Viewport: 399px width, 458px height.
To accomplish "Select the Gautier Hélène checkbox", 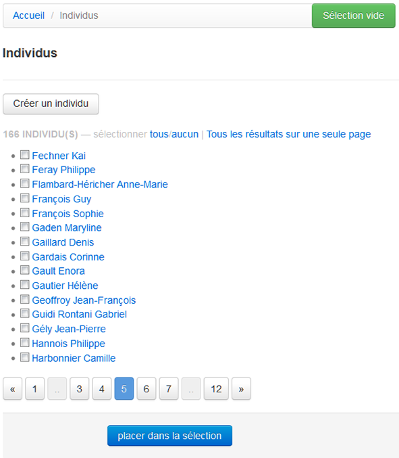I will (x=25, y=285).
